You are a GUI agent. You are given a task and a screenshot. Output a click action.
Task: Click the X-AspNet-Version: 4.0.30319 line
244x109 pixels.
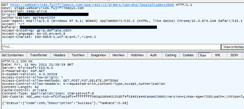[30, 74]
